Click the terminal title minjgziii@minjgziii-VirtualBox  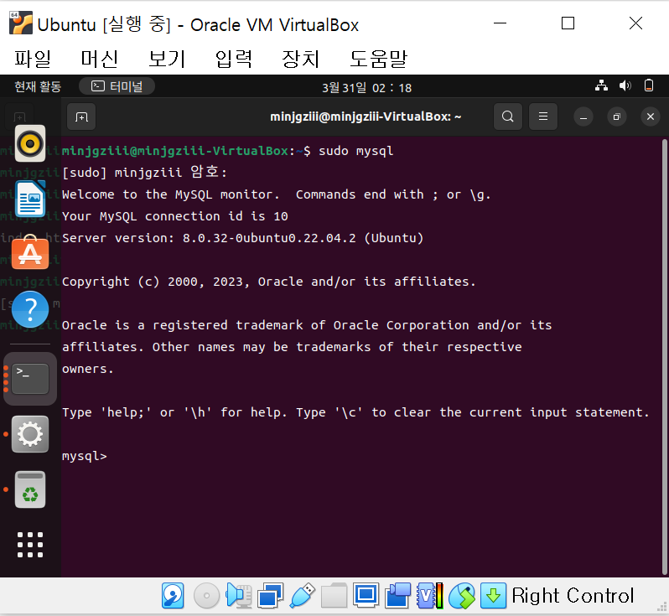pyautogui.click(x=366, y=116)
